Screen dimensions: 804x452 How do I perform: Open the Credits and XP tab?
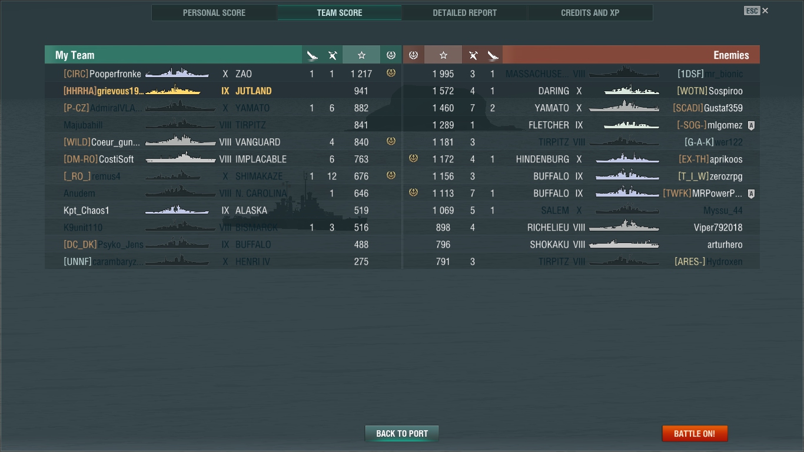pyautogui.click(x=590, y=12)
